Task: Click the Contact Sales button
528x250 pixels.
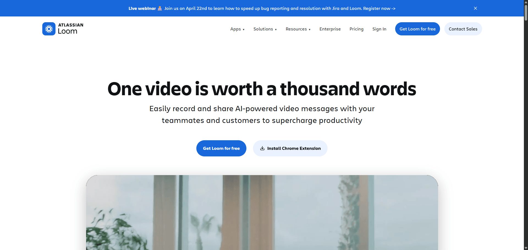Action: 463,29
